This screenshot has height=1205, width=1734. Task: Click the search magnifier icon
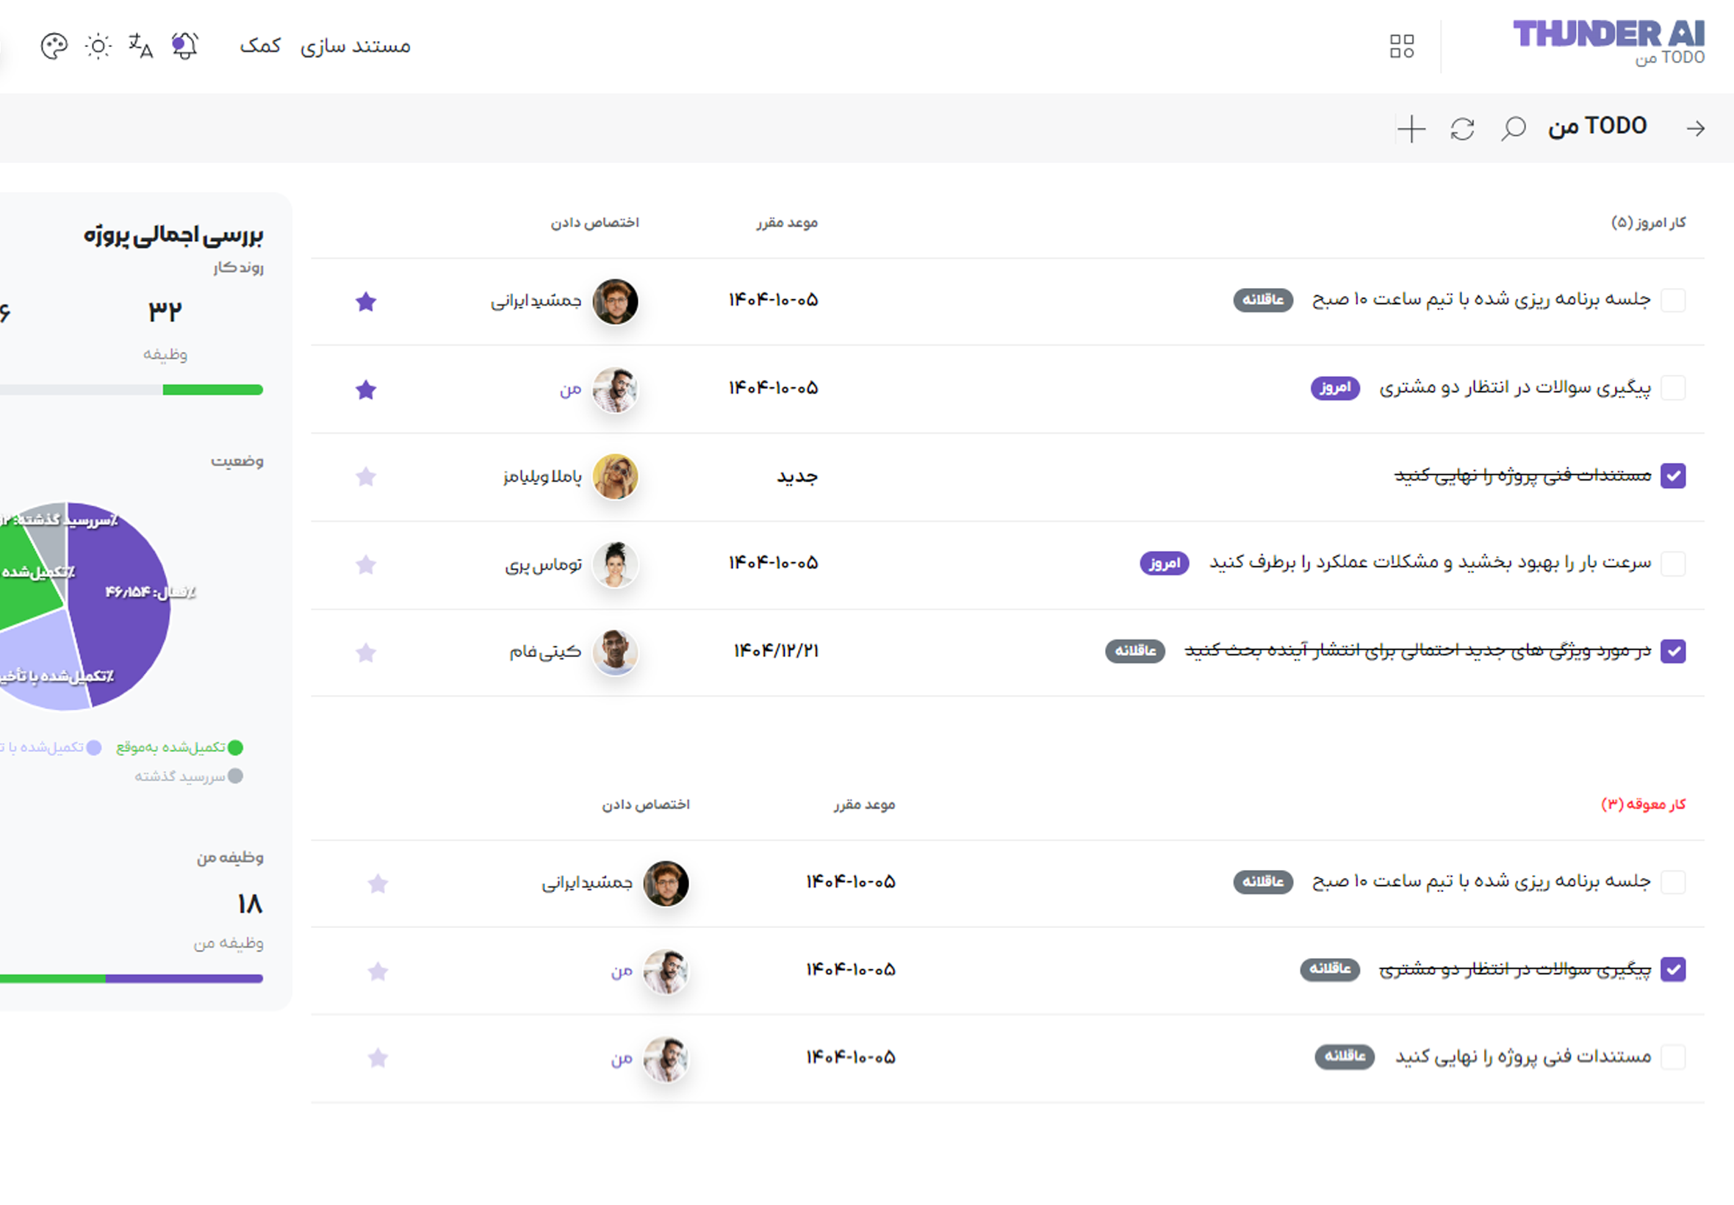[x=1513, y=129]
